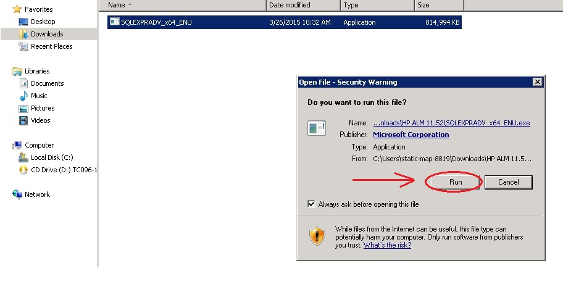
Task: Select the Downloads folder icon
Action: (x=23, y=34)
